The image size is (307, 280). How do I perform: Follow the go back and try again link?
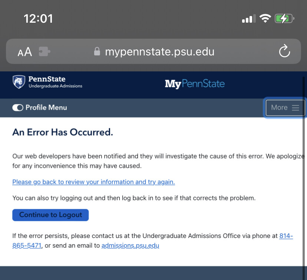[x=93, y=182]
